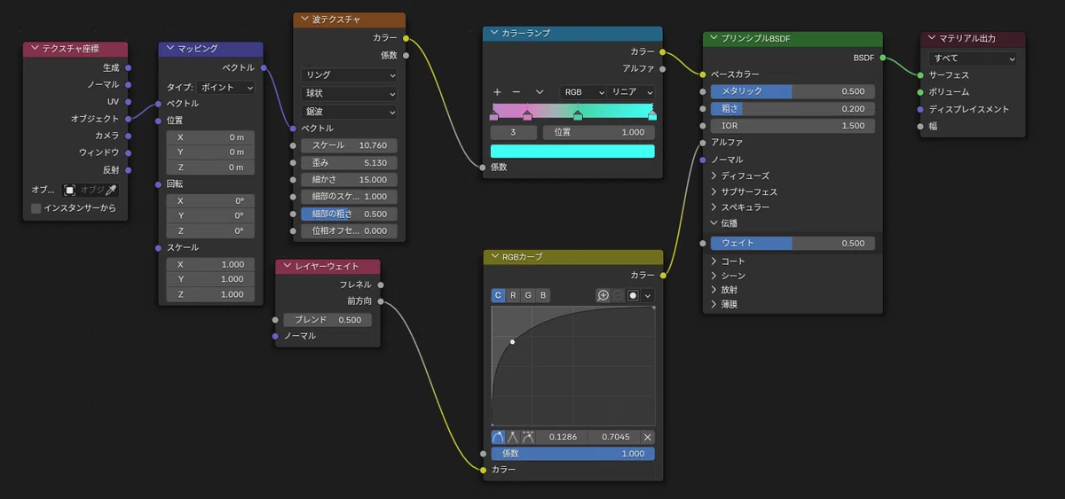Zoom out of the RGB curve view
Viewport: 1065px width, 499px height.
(619, 295)
